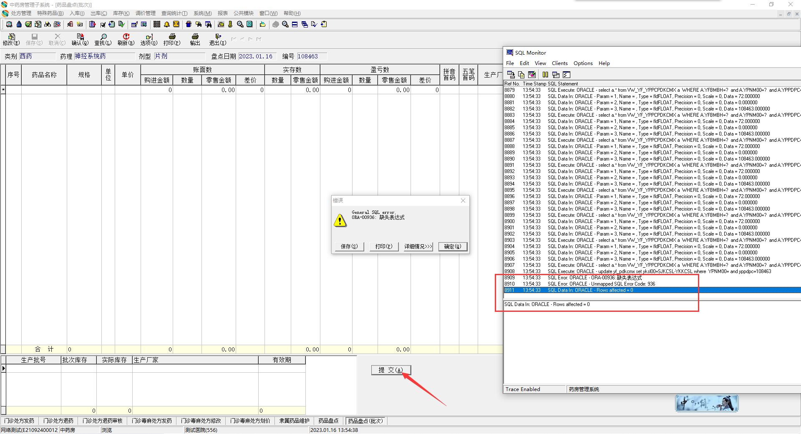The image size is (801, 434).
Task: Click the 类别 field showing 西药
Action: (37, 56)
